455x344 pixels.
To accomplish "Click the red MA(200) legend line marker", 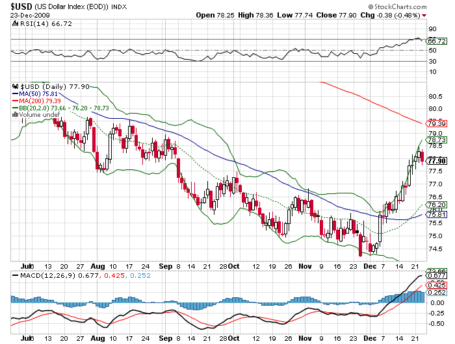I will click(16, 101).
